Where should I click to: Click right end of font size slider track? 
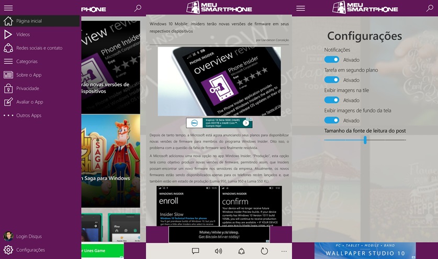coord(405,140)
